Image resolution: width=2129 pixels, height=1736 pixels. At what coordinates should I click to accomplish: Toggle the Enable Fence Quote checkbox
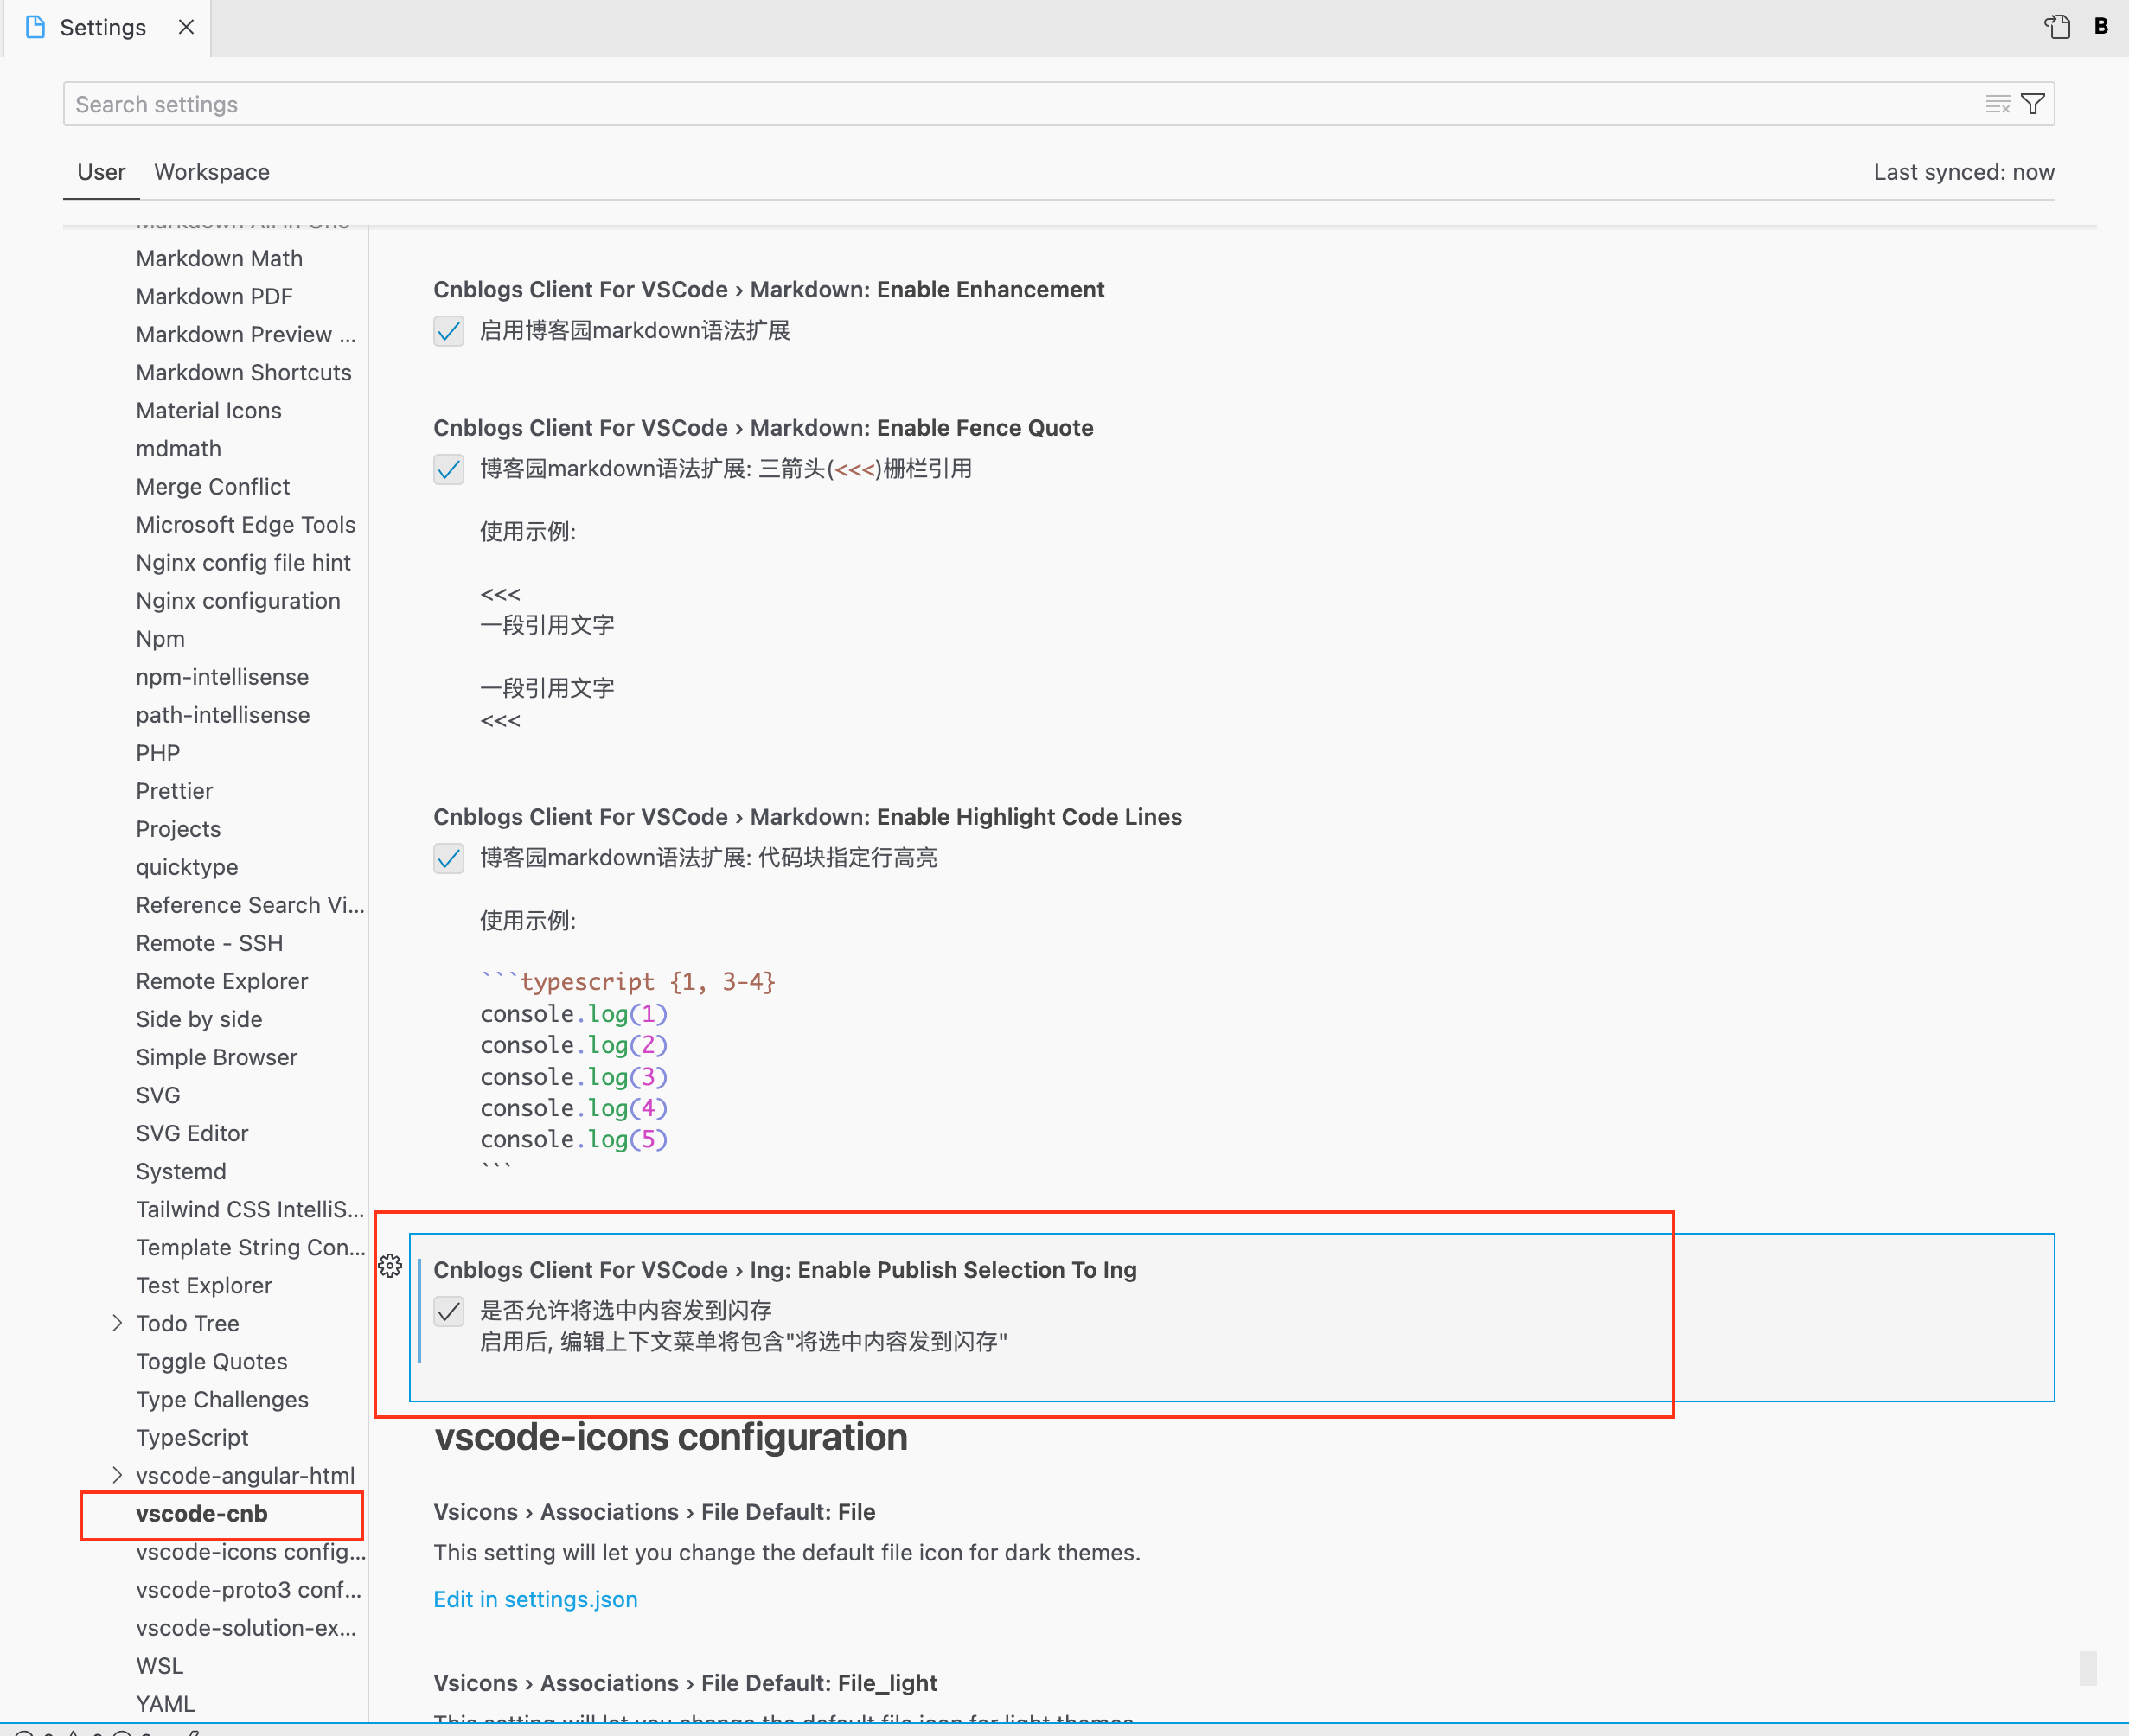coord(449,469)
